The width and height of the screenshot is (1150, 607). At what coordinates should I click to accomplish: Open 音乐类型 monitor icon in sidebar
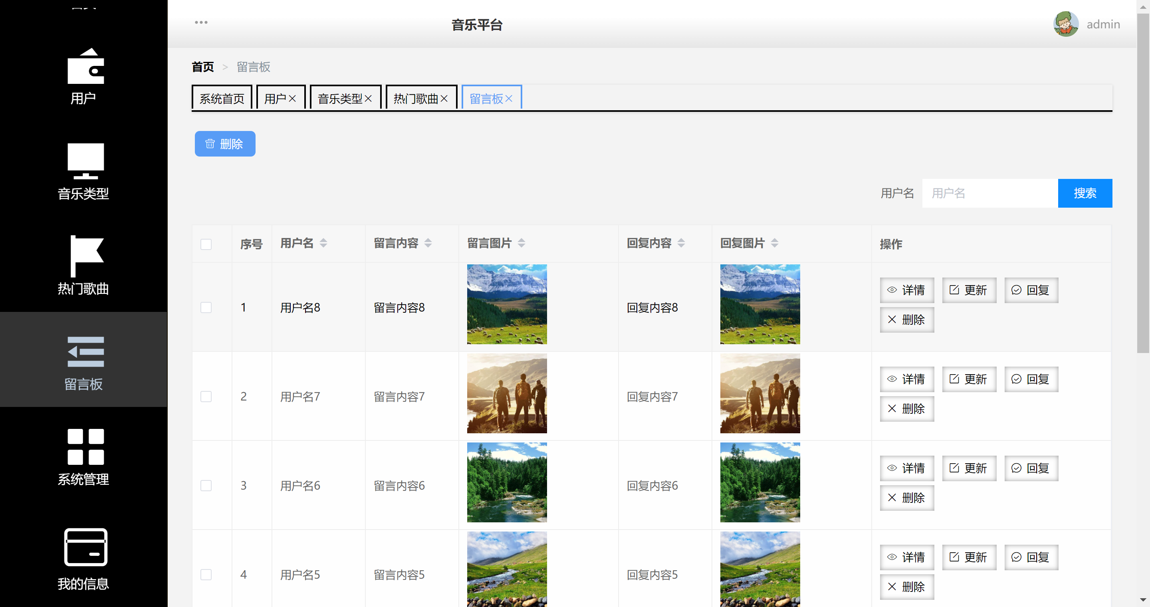point(85,161)
